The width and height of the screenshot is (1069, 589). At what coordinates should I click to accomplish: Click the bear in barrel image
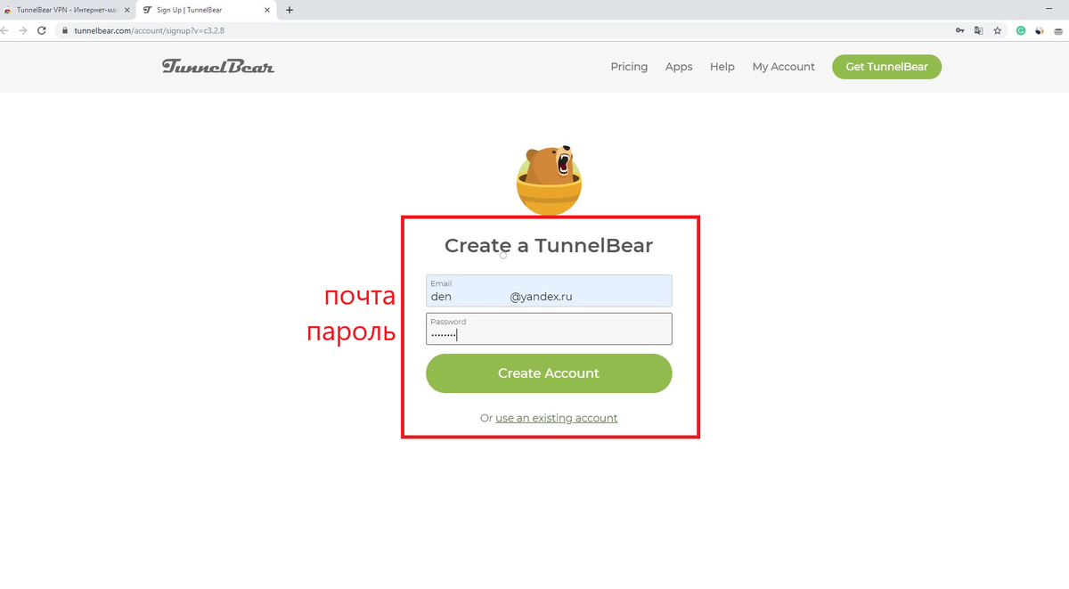tap(549, 179)
